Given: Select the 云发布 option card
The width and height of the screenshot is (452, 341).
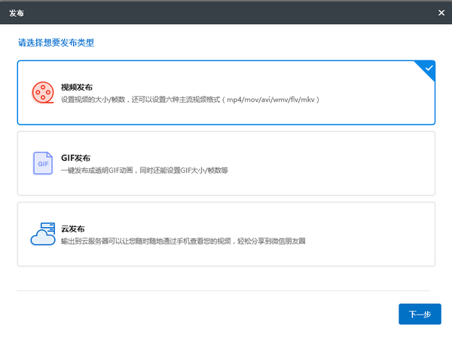Looking at the screenshot, I should pyautogui.click(x=226, y=234).
